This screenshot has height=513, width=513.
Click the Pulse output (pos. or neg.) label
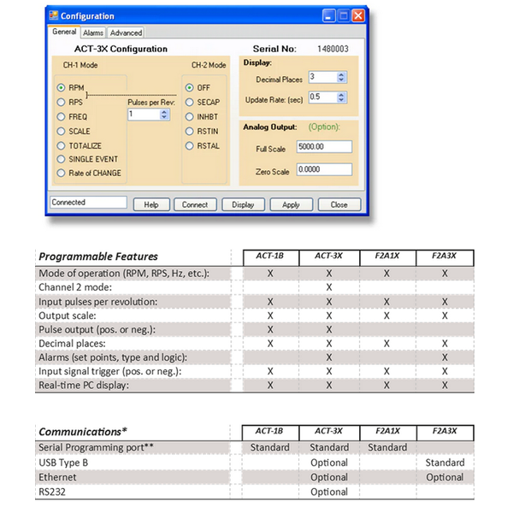point(97,329)
